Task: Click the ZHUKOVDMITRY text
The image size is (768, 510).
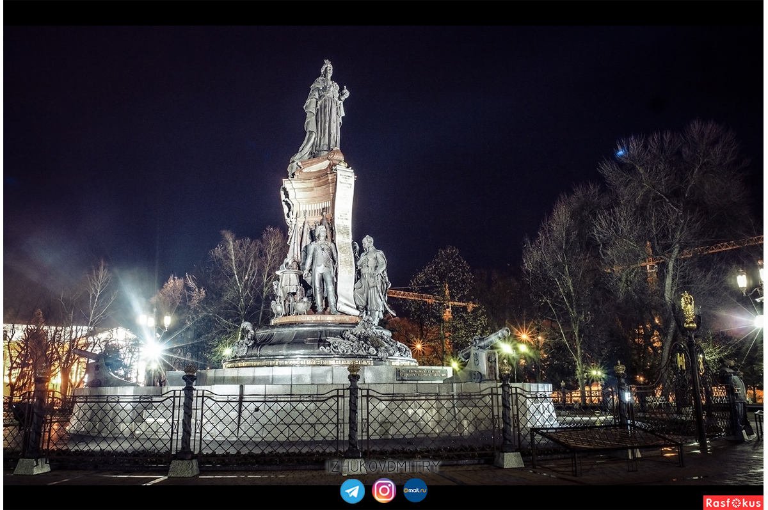Action: [383, 466]
